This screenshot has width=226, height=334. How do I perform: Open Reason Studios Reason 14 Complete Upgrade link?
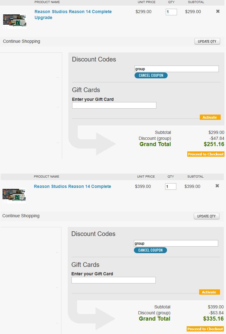point(73,14)
